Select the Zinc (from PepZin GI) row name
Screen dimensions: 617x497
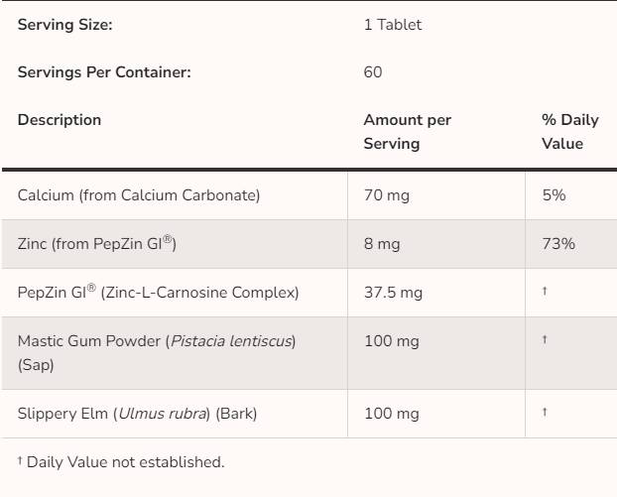click(x=97, y=243)
